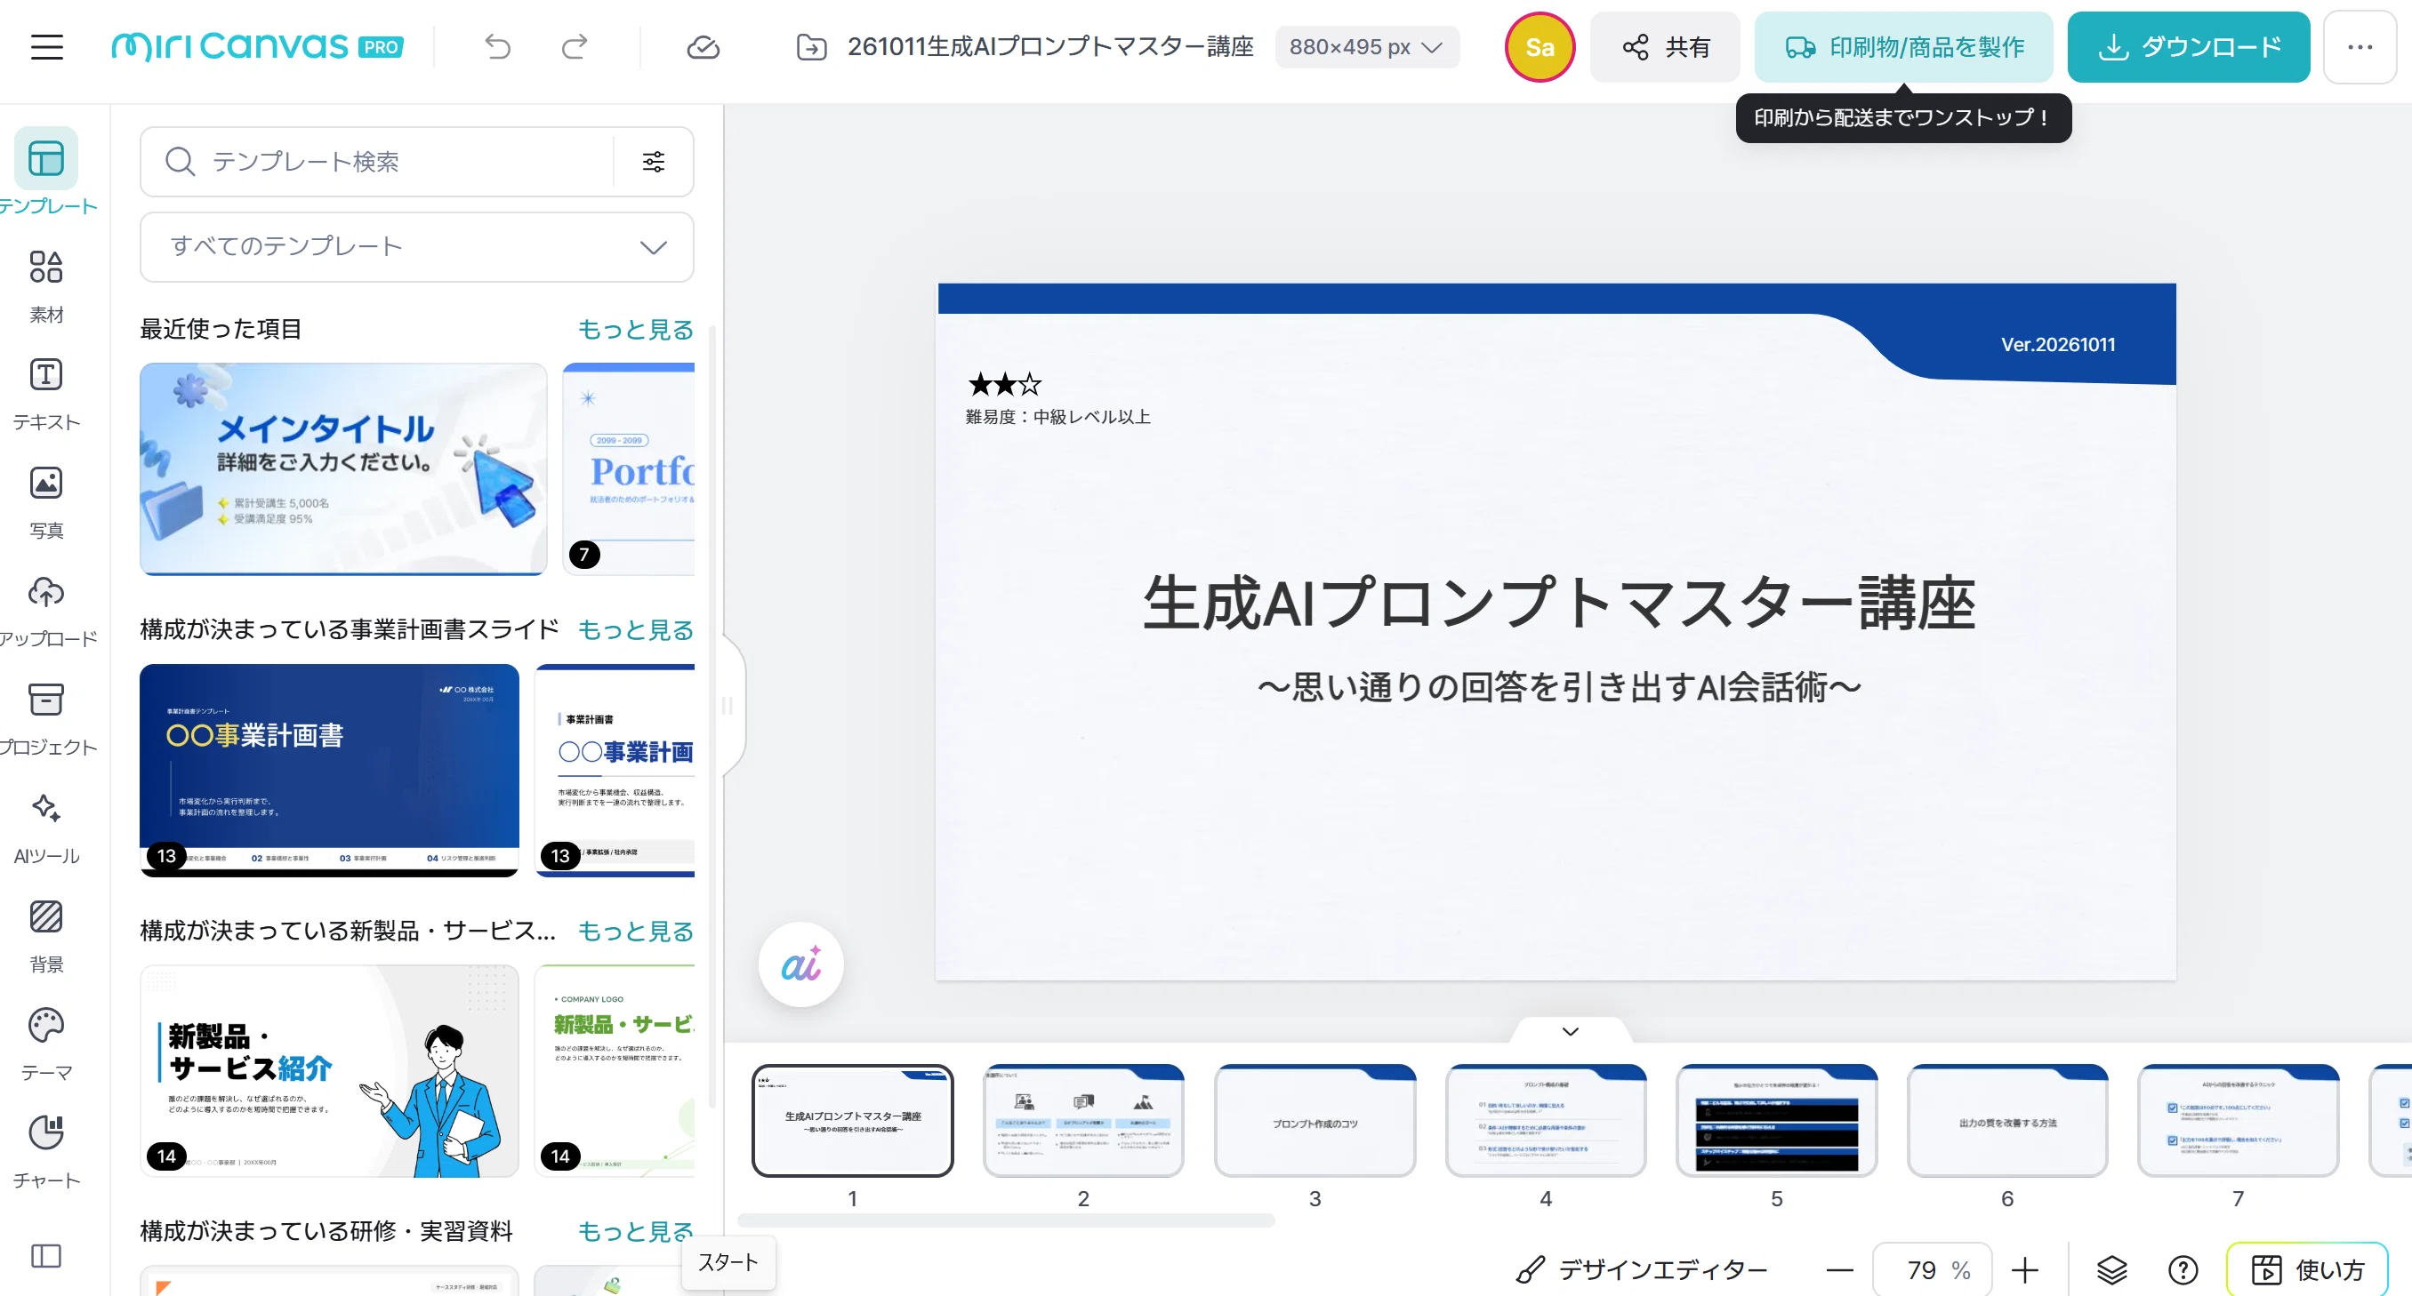Screen dimensions: 2412x1296
Task: Open the デザインエディター button
Action: pos(1642,1270)
